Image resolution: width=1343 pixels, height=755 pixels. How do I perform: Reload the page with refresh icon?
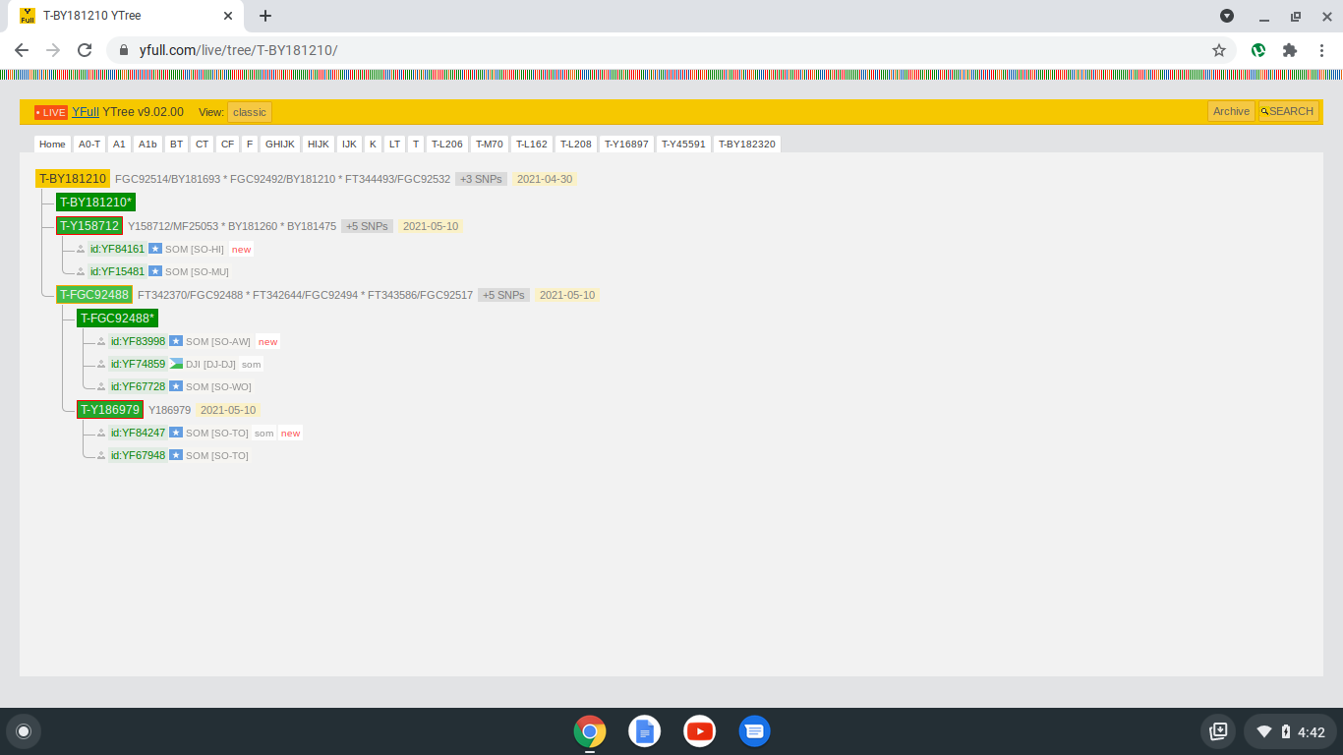(x=85, y=50)
